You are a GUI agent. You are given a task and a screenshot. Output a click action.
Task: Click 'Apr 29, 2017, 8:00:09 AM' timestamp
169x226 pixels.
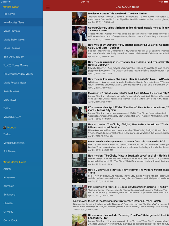(x=100, y=150)
